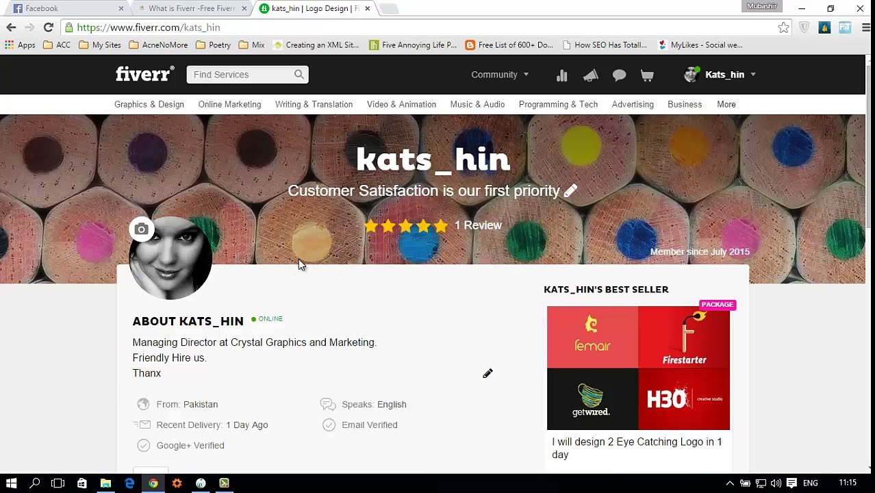This screenshot has height=493, width=875.
Task: Open the shopping cart icon
Action: coord(647,75)
